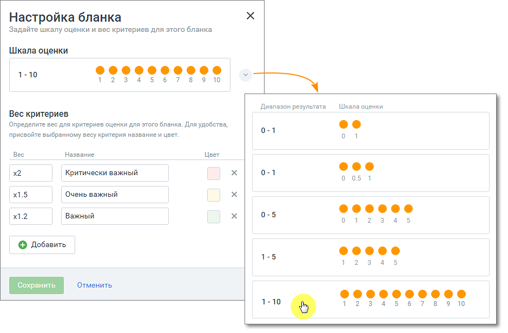Pick the pink color for Критически важный
Image resolution: width=508 pixels, height=333 pixels.
[214, 173]
